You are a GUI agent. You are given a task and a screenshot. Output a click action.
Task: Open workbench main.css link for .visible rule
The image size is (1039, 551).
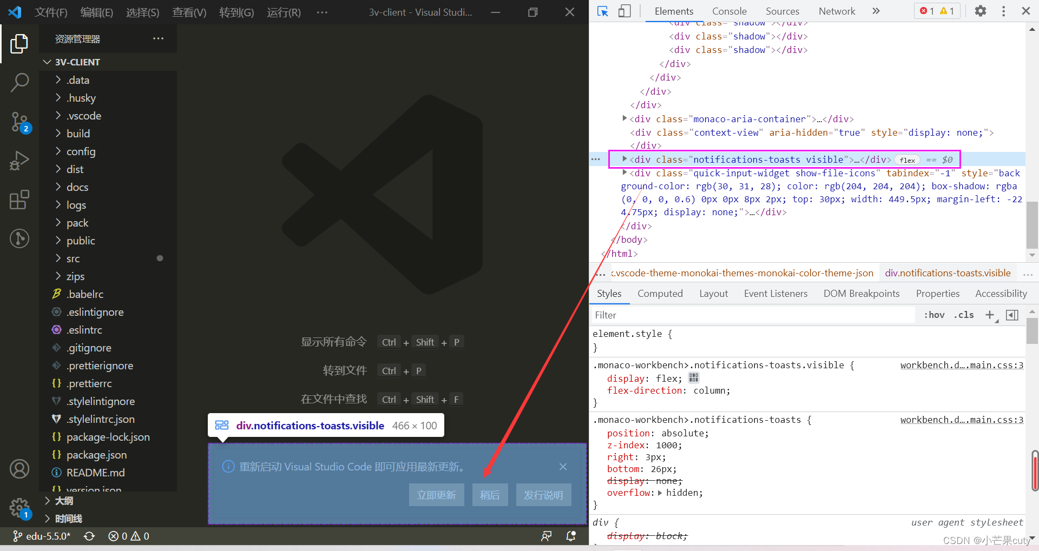(962, 365)
